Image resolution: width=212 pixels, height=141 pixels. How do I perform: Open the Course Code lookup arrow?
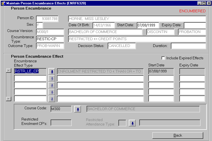[x=78, y=109]
